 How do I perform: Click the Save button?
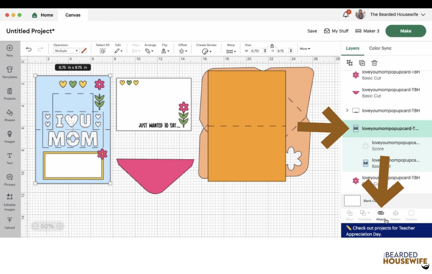click(x=312, y=31)
